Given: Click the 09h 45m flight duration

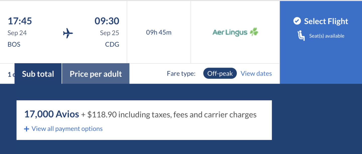Looking at the screenshot, I should [x=159, y=32].
